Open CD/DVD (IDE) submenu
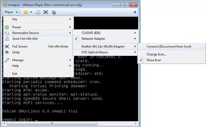This screenshot has height=127, width=206. (x=105, y=33)
